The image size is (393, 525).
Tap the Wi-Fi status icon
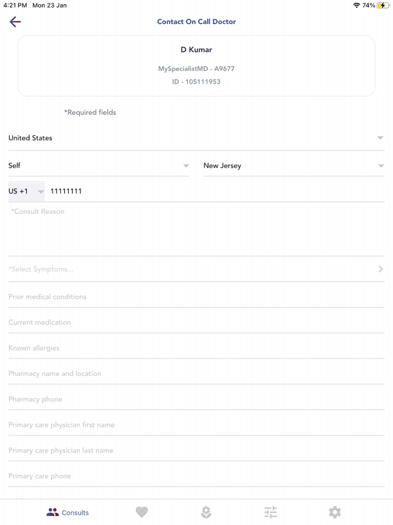click(356, 5)
